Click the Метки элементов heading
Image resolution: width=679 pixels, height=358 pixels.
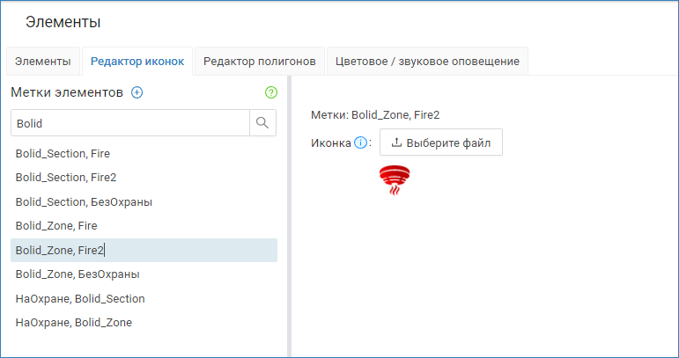pyautogui.click(x=67, y=92)
